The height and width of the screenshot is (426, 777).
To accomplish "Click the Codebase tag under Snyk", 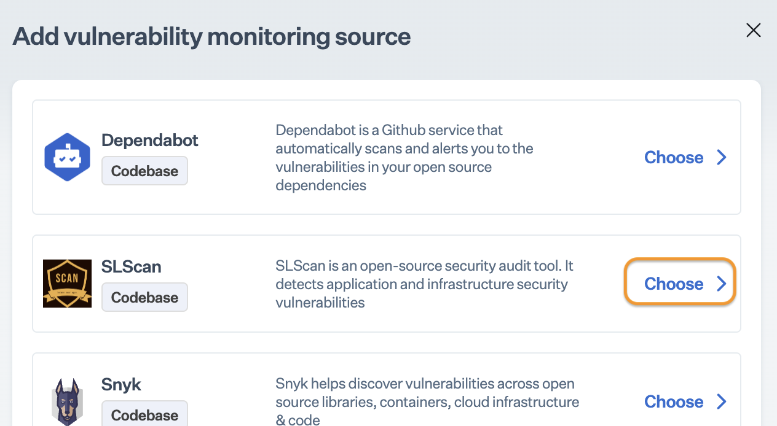I will (x=144, y=414).
